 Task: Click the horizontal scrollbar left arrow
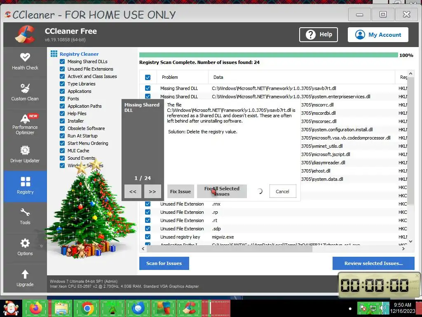[x=143, y=249]
